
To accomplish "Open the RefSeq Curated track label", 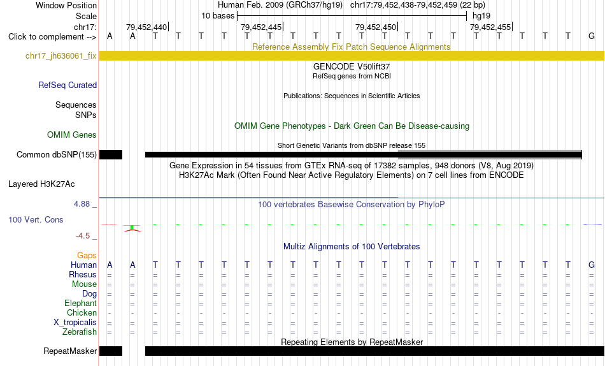I will point(67,85).
